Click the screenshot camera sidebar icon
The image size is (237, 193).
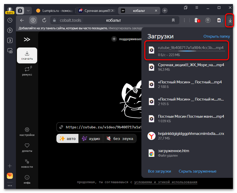click(10, 51)
